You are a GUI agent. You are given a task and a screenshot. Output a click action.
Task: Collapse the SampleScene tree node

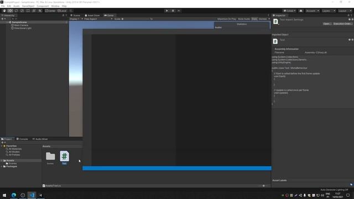click(x=7, y=22)
